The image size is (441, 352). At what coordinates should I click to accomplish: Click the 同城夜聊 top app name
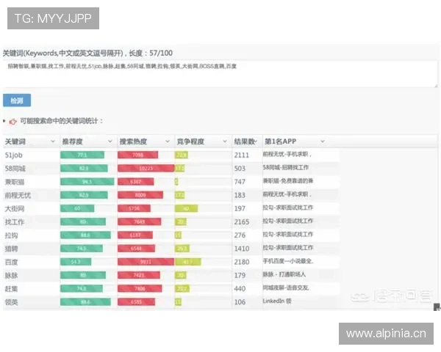coord(286,287)
